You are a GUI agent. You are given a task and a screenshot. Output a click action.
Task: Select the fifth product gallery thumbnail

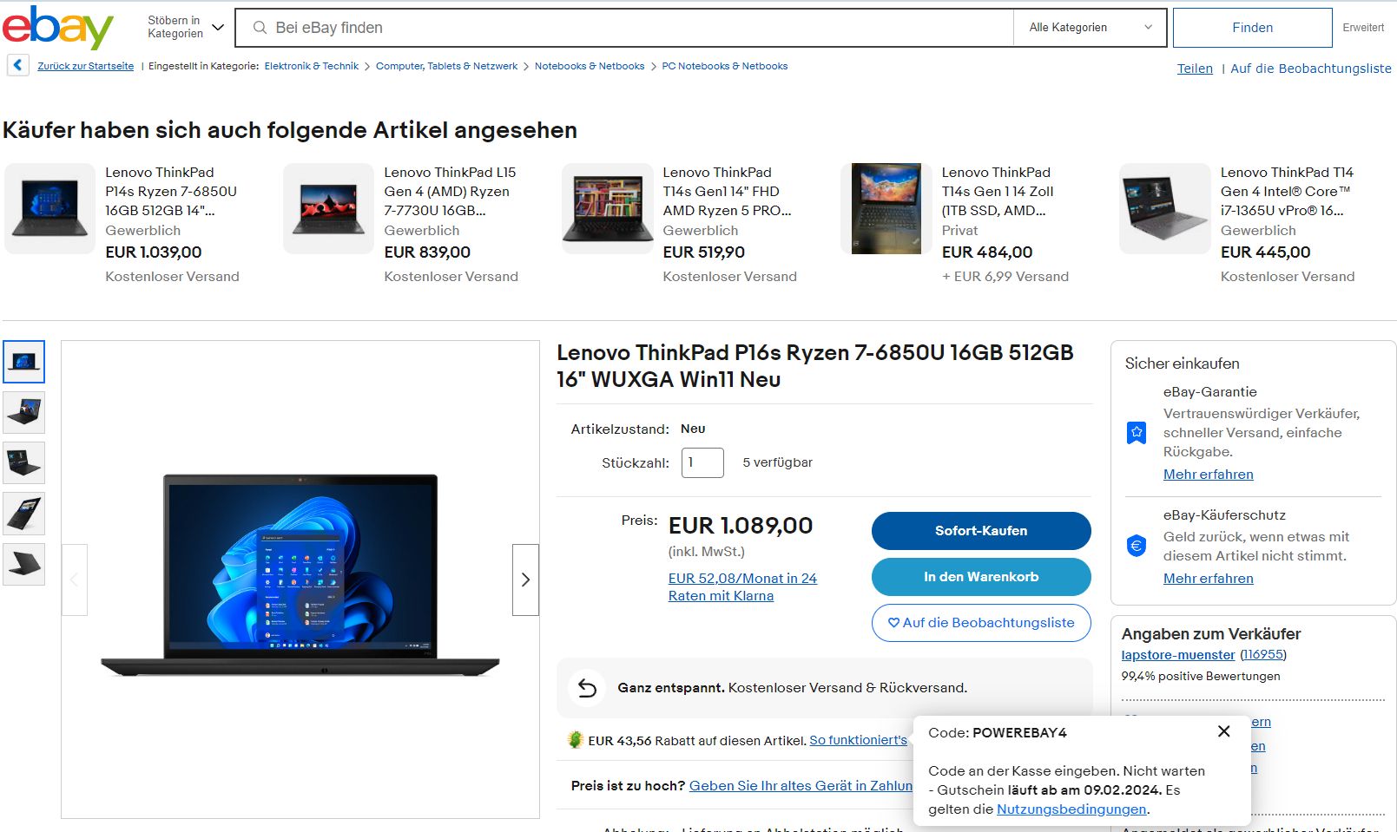tap(24, 564)
